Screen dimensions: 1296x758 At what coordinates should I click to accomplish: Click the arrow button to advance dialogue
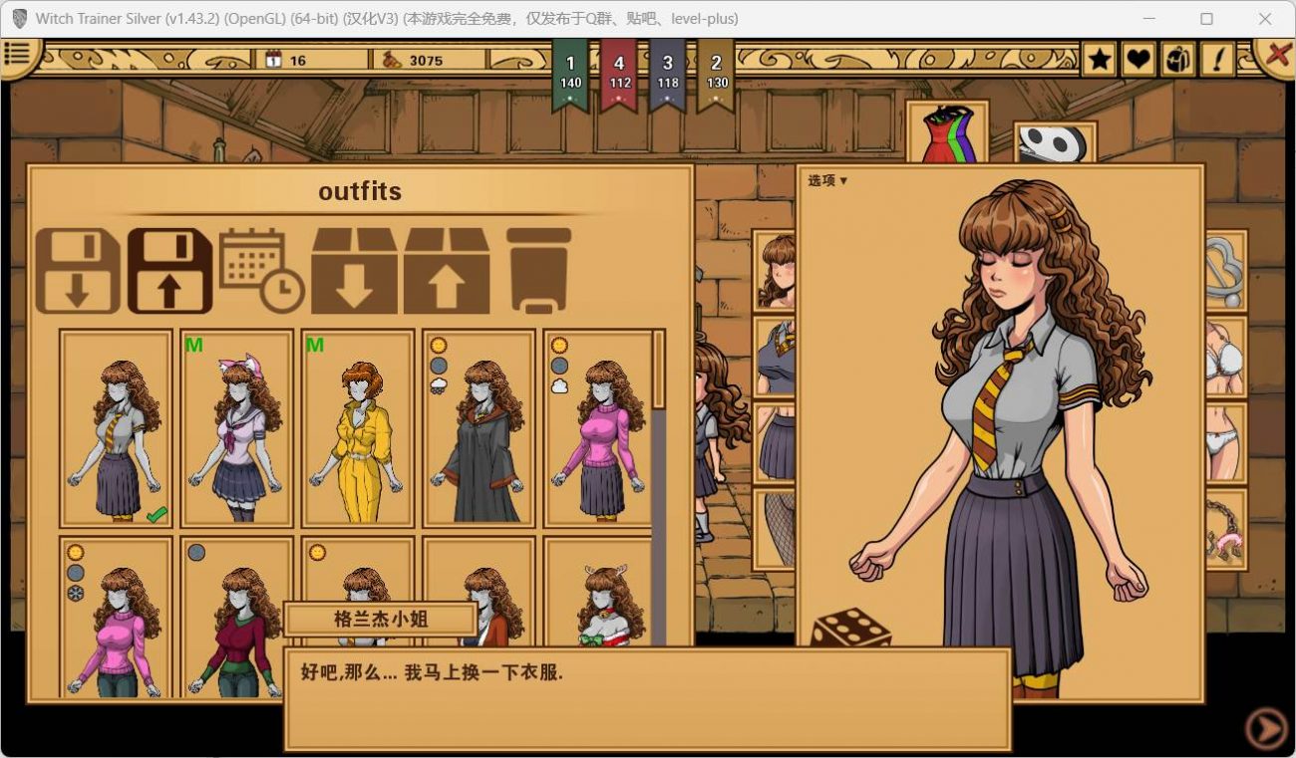pyautogui.click(x=1267, y=726)
